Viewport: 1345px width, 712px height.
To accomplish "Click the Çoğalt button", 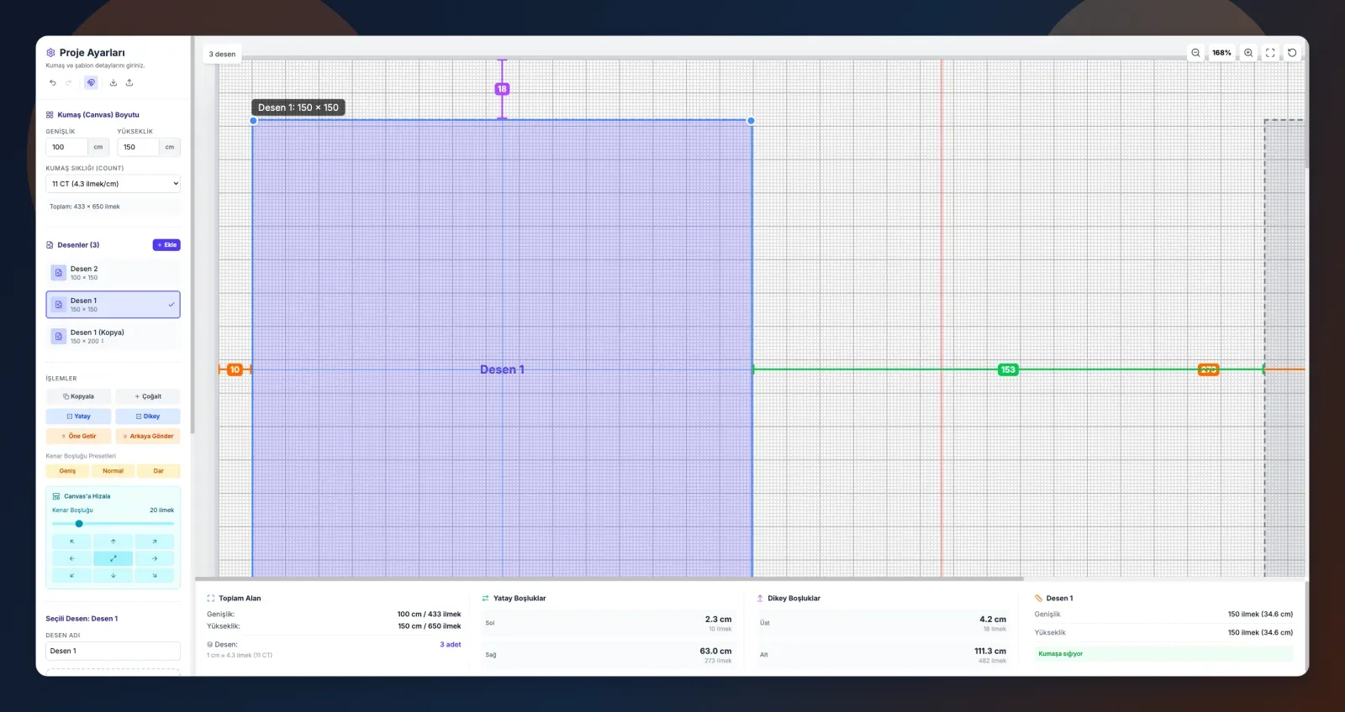I will 148,396.
